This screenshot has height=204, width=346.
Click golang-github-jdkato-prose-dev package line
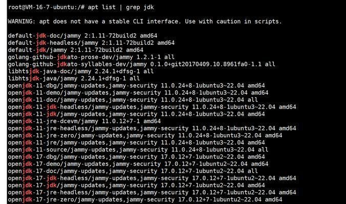(x=91, y=57)
